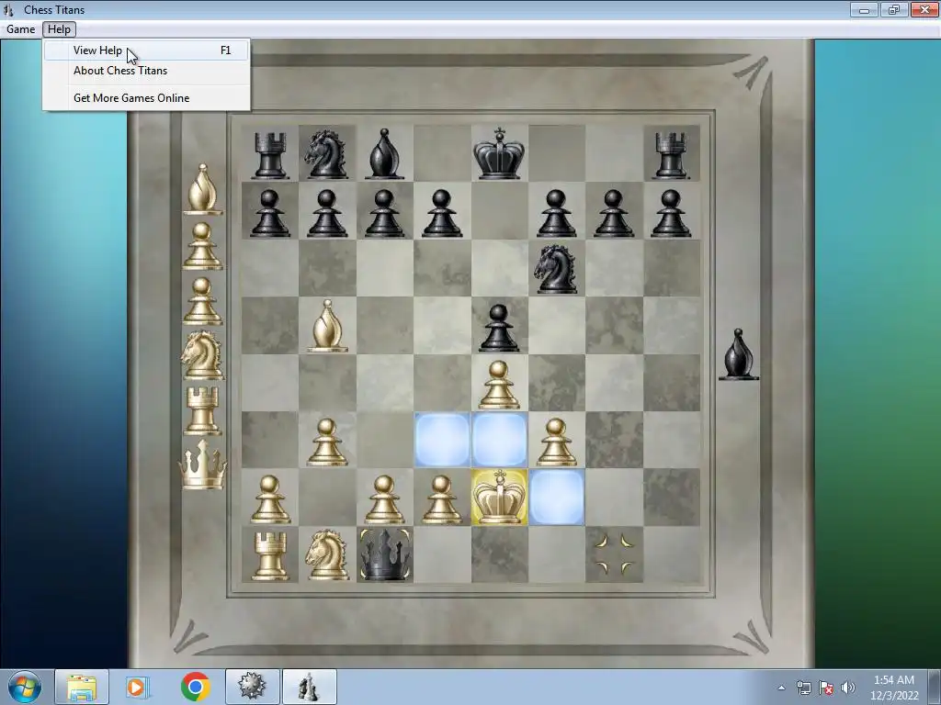Image resolution: width=941 pixels, height=705 pixels.
Task: Open the network tray icon
Action: click(803, 688)
